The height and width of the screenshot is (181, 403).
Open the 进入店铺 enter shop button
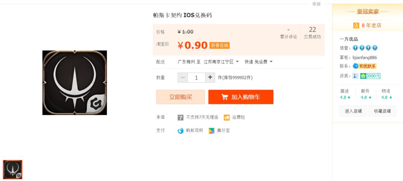[x=353, y=111]
